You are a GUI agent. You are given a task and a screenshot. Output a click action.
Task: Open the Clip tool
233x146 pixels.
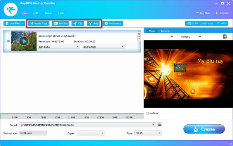(x=78, y=23)
